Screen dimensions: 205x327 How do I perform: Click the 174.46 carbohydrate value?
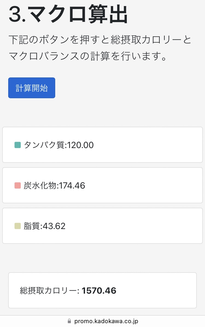[72, 186]
